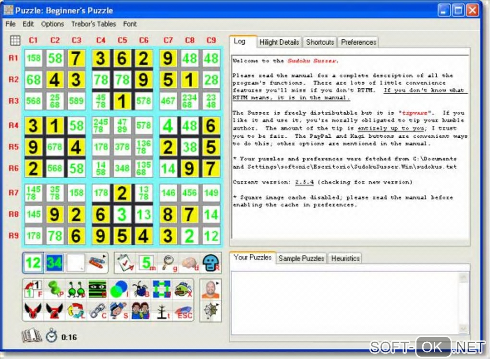Click the 'entirely up to you' link

pos(390,128)
